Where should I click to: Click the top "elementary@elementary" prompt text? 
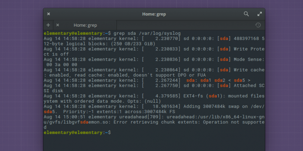pyautogui.click(x=73, y=33)
